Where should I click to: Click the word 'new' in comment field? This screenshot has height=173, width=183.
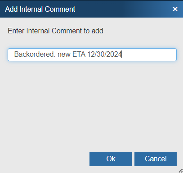(64, 55)
